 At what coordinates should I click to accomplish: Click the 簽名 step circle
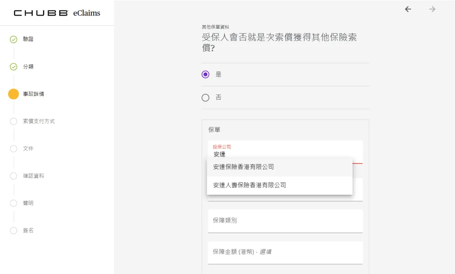click(x=13, y=231)
